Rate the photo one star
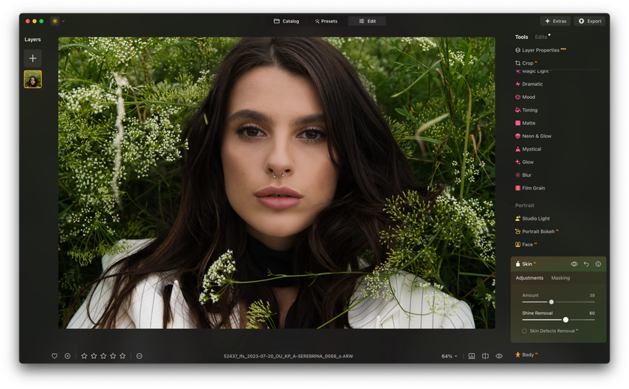Screen dimensions: 629x389 point(84,356)
